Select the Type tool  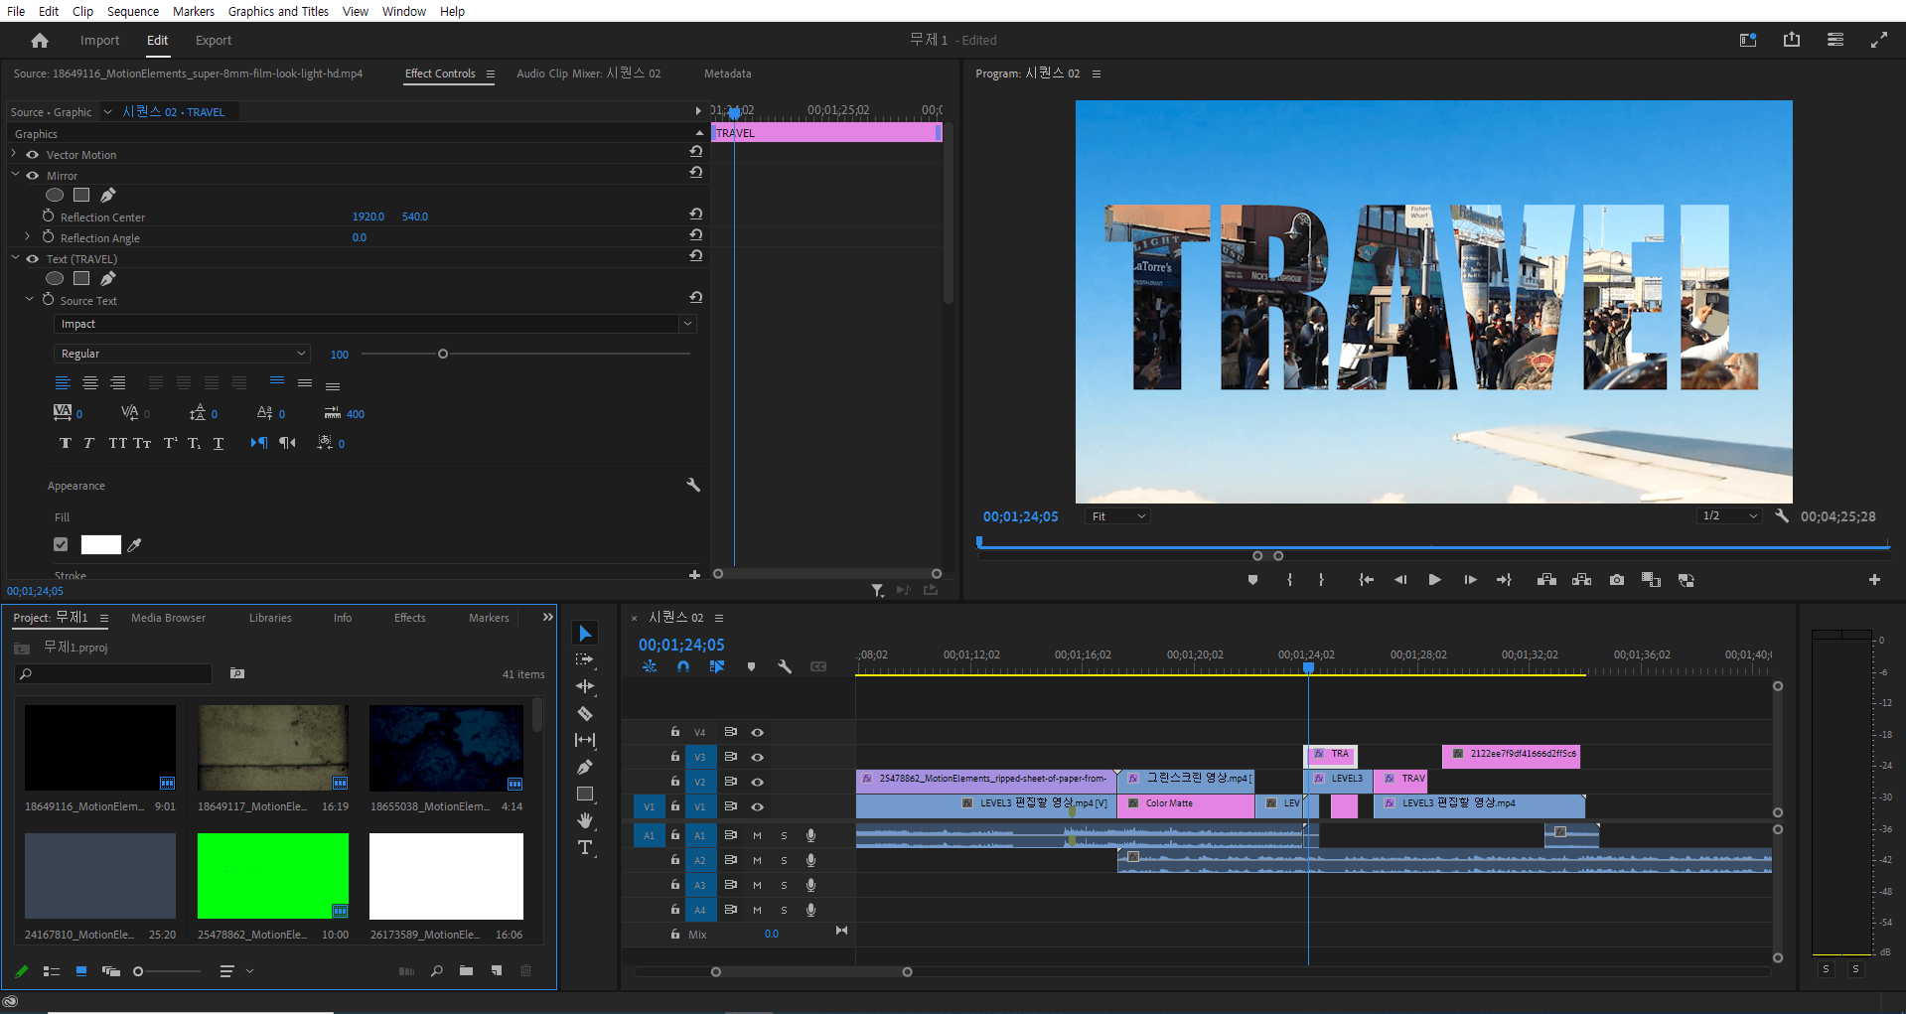tap(585, 847)
